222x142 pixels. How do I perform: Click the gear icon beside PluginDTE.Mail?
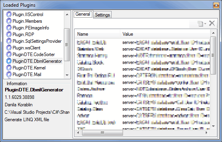[9, 75]
